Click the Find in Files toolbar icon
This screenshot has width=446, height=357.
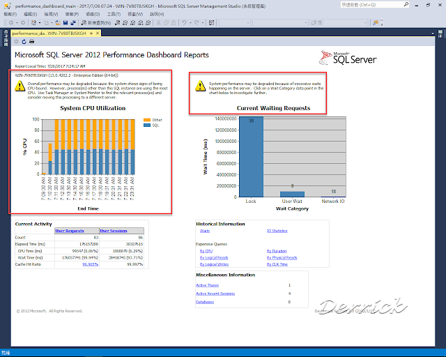376,23
